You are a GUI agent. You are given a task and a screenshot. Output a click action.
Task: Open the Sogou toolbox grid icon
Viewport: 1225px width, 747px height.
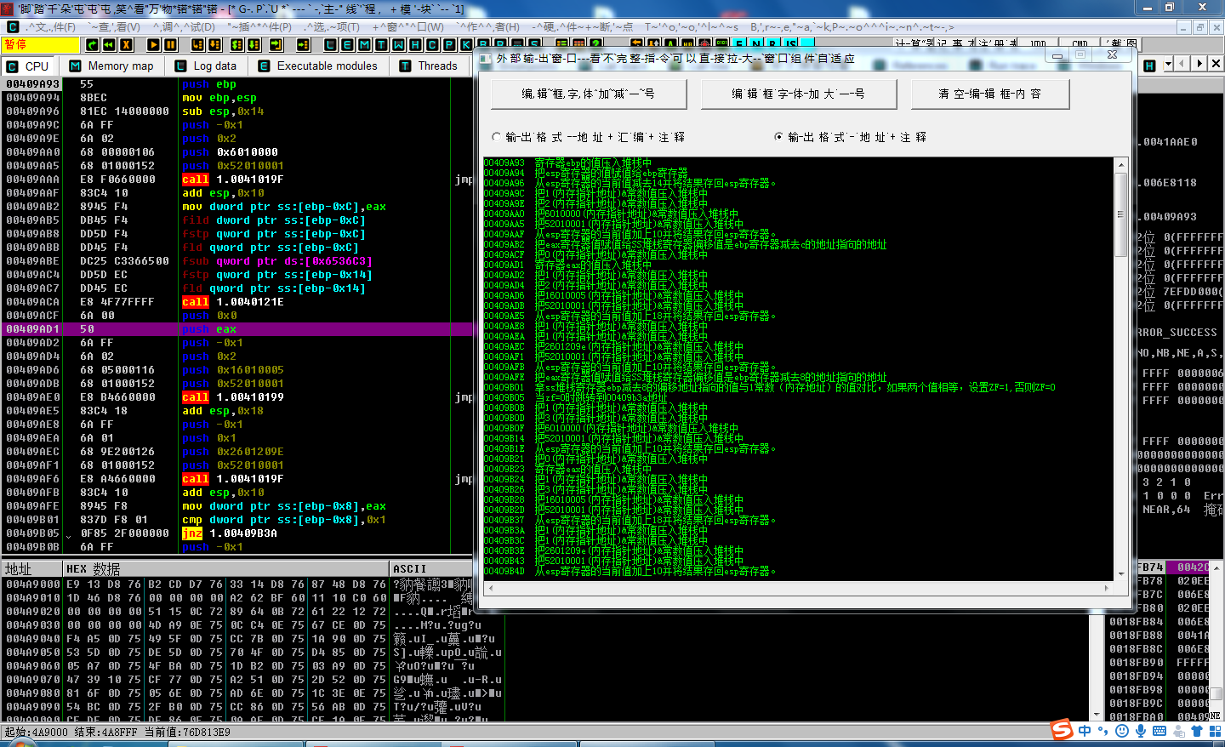click(1215, 731)
